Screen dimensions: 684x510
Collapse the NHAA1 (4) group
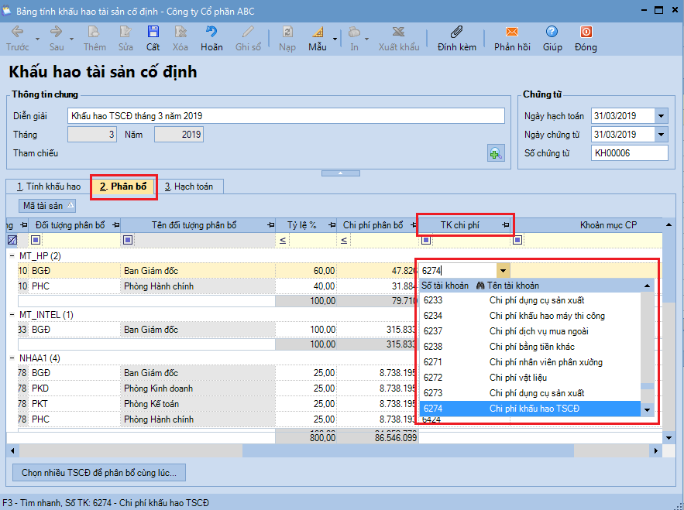point(12,358)
